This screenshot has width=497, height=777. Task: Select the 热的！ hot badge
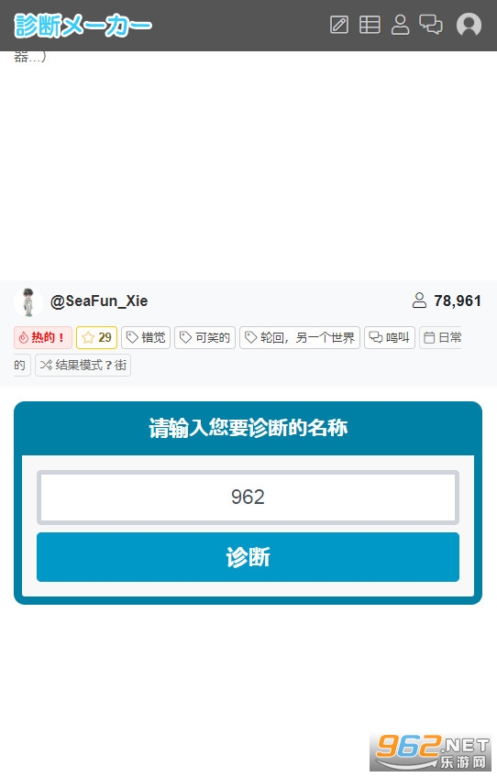[43, 337]
